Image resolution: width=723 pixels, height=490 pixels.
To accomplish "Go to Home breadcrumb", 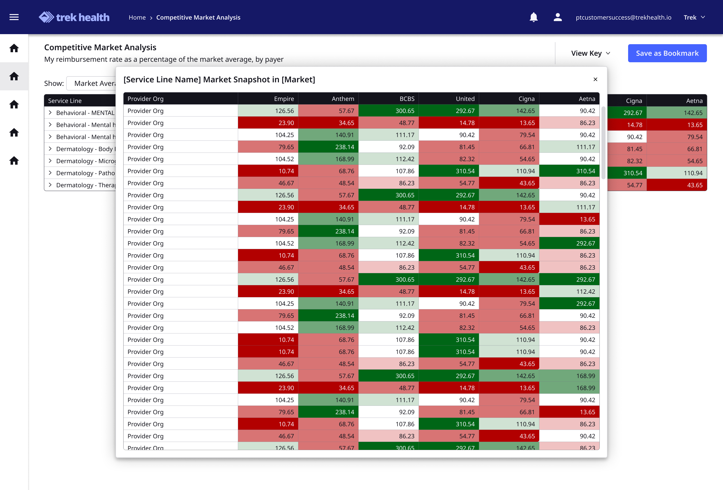I will 137,17.
